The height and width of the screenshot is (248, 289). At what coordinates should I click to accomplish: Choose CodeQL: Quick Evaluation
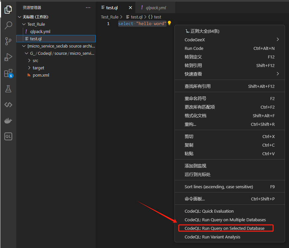[230, 211]
